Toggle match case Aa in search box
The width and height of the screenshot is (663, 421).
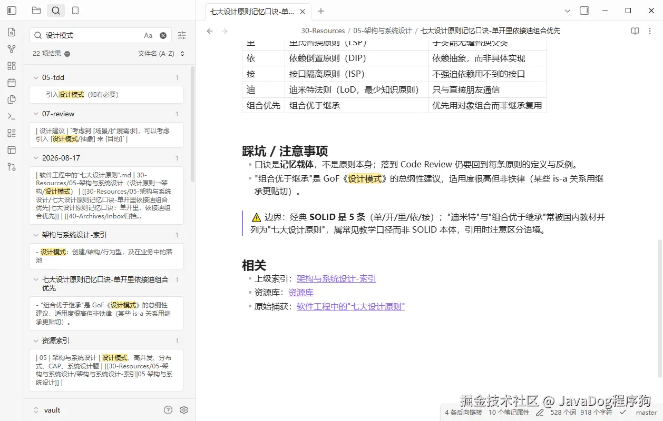tap(148, 35)
